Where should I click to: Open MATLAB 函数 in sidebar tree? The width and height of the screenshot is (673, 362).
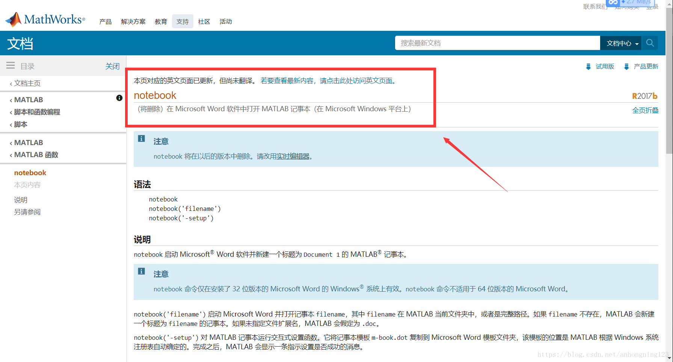coord(36,155)
